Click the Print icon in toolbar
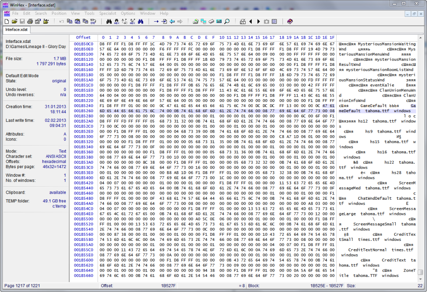Screen dimensions: 427x292 point(30,21)
